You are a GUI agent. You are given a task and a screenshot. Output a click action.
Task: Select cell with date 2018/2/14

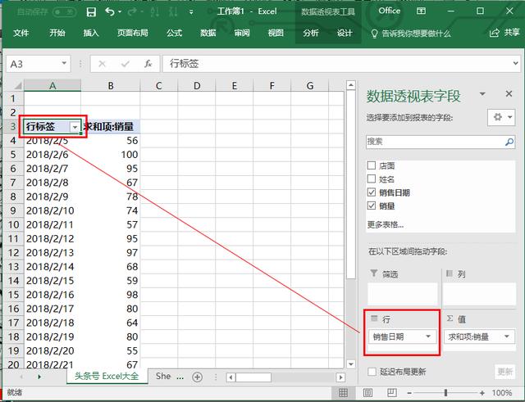click(x=52, y=267)
